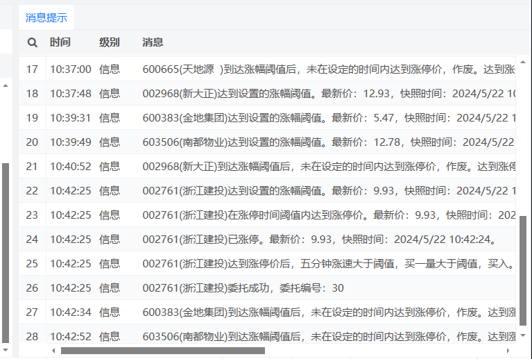Select row number 17

pyautogui.click(x=32, y=69)
